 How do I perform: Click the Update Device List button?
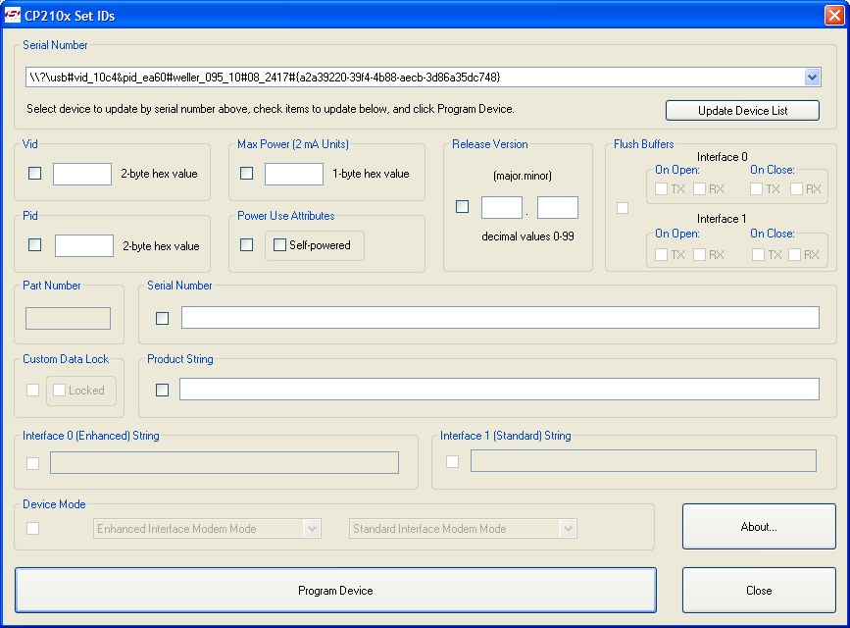pos(742,111)
